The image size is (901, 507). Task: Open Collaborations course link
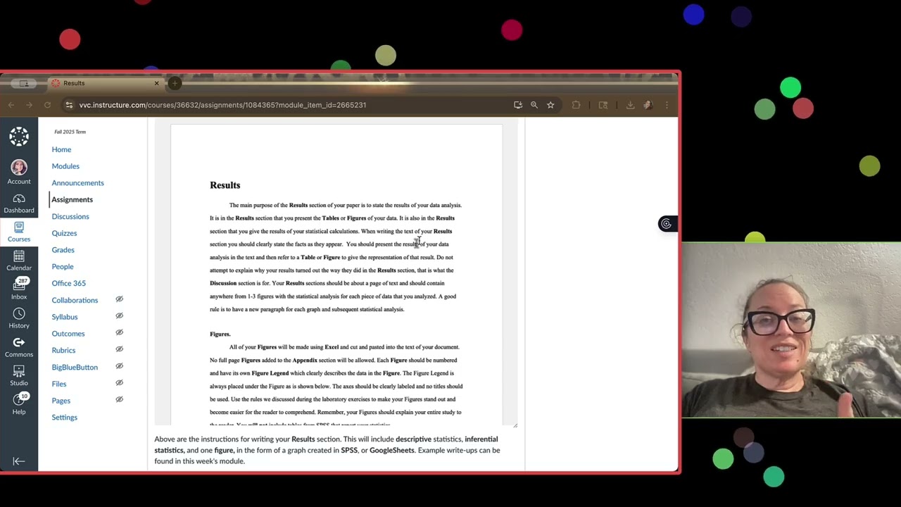coord(75,300)
